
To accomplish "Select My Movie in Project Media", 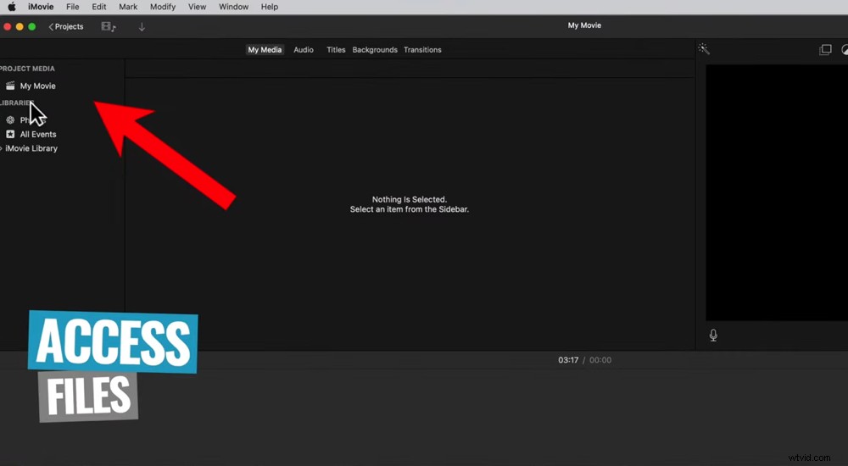I will (38, 86).
